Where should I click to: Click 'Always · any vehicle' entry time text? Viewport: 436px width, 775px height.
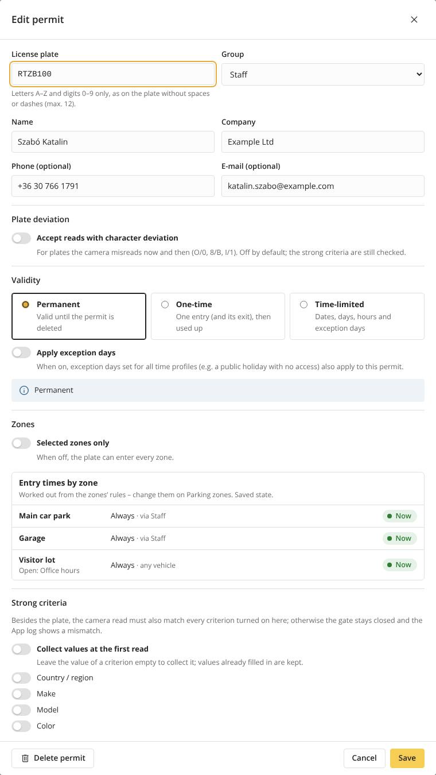(143, 565)
